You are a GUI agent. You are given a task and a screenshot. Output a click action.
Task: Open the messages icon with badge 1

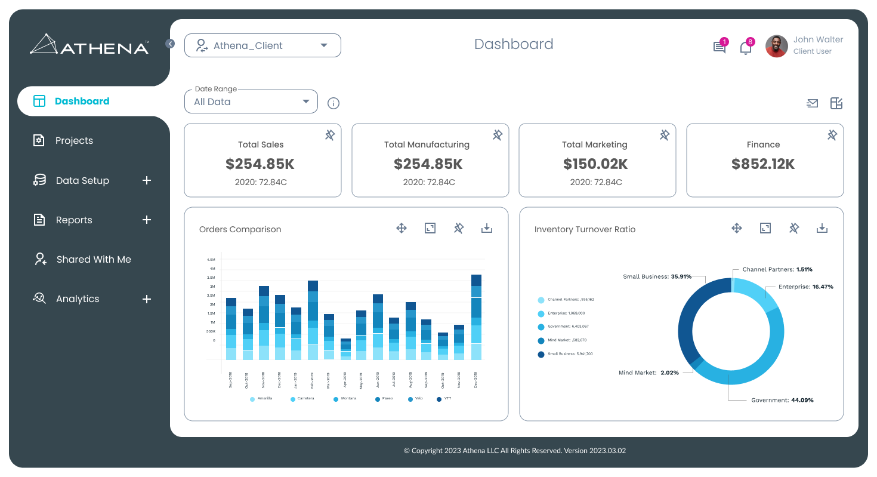[x=719, y=47]
